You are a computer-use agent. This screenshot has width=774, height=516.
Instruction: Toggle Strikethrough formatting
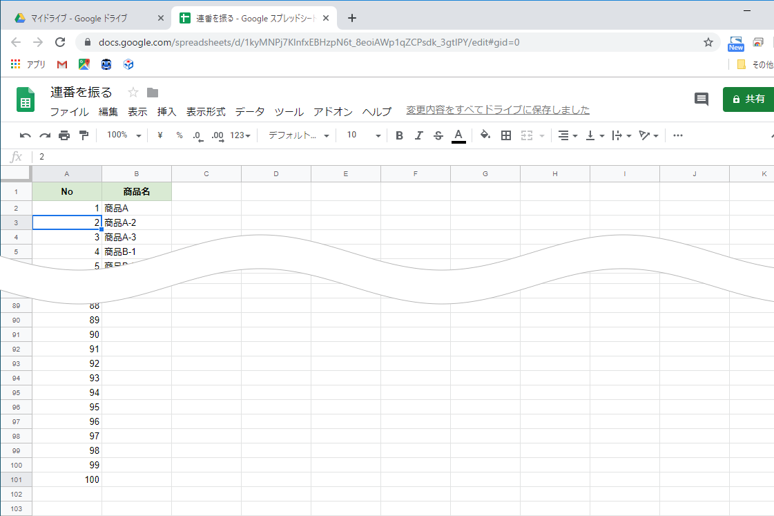(438, 135)
